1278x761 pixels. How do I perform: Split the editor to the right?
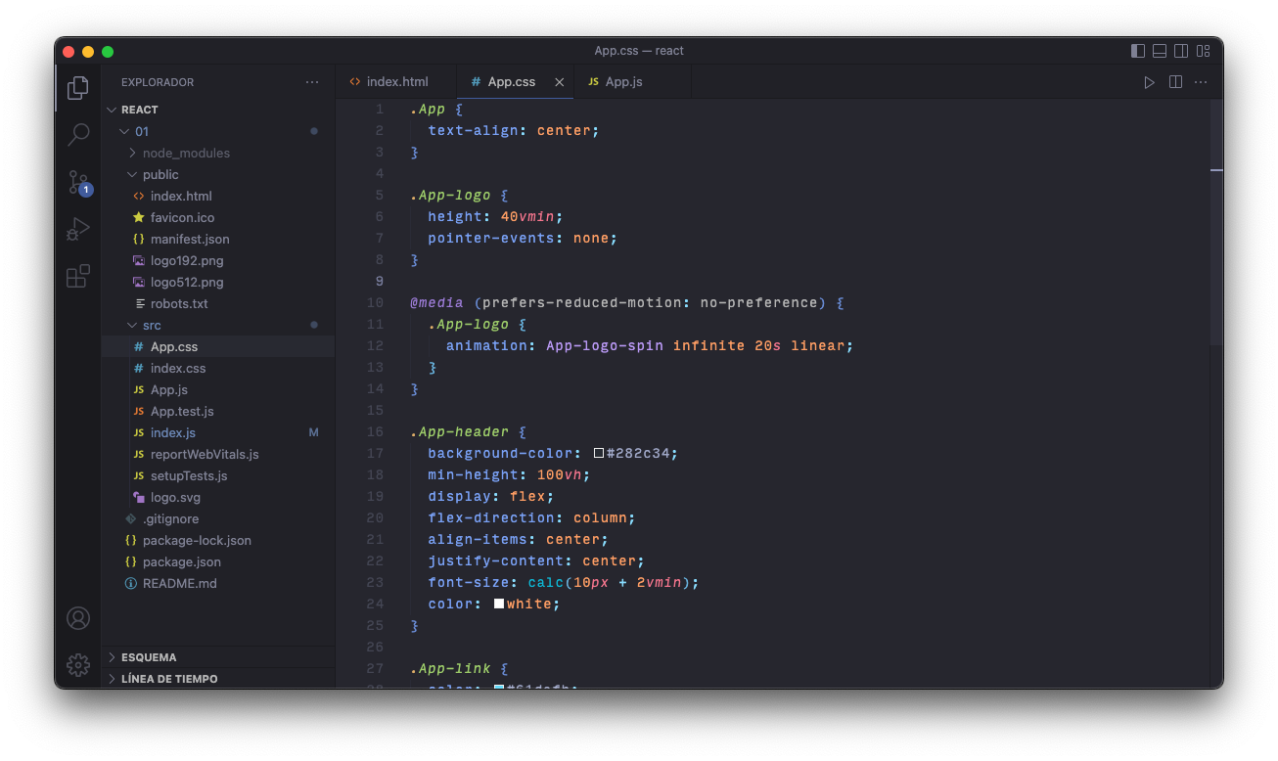click(x=1175, y=82)
